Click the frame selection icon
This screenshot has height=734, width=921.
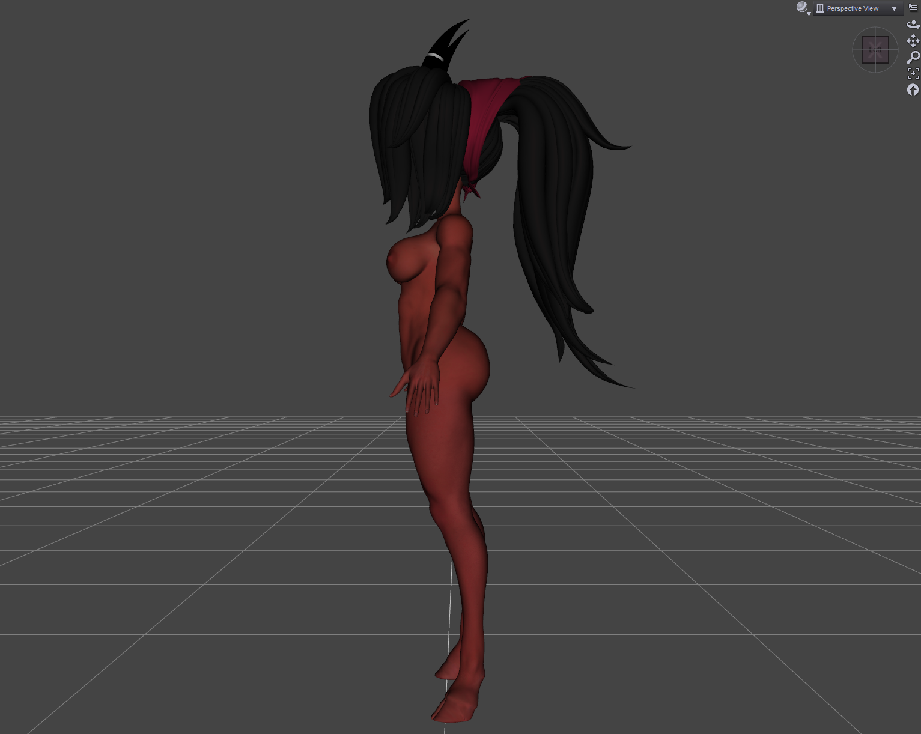click(913, 73)
